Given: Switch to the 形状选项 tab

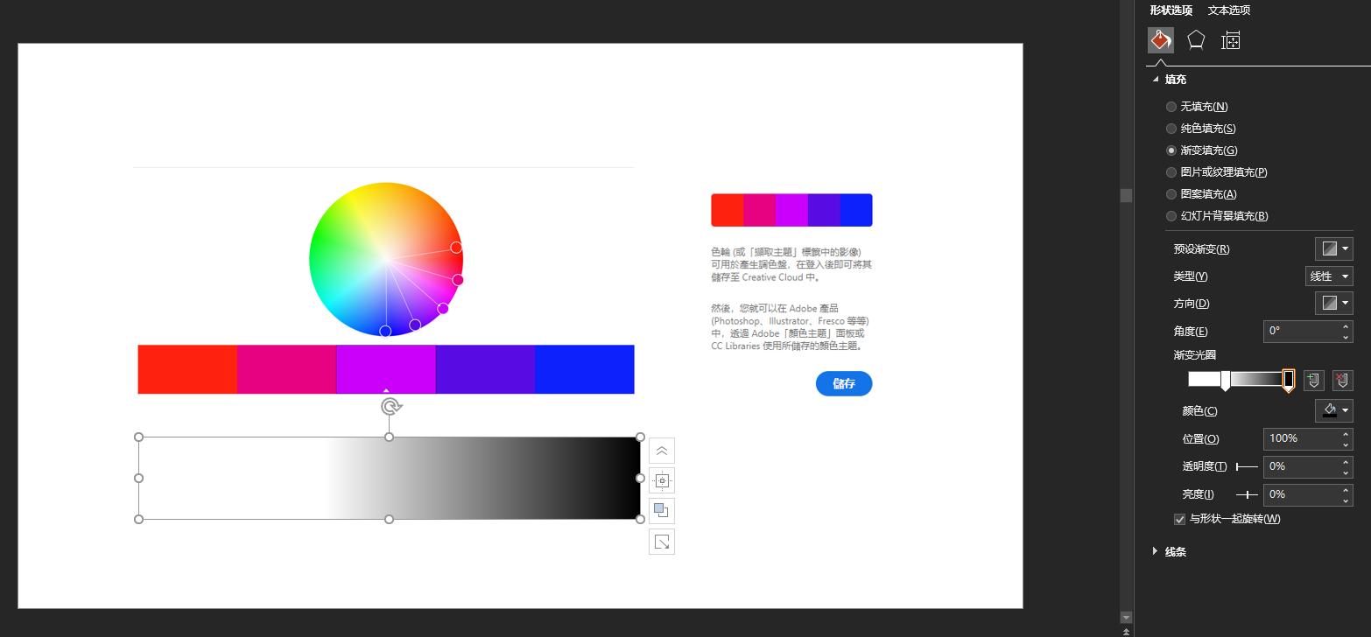Looking at the screenshot, I should 1171,10.
